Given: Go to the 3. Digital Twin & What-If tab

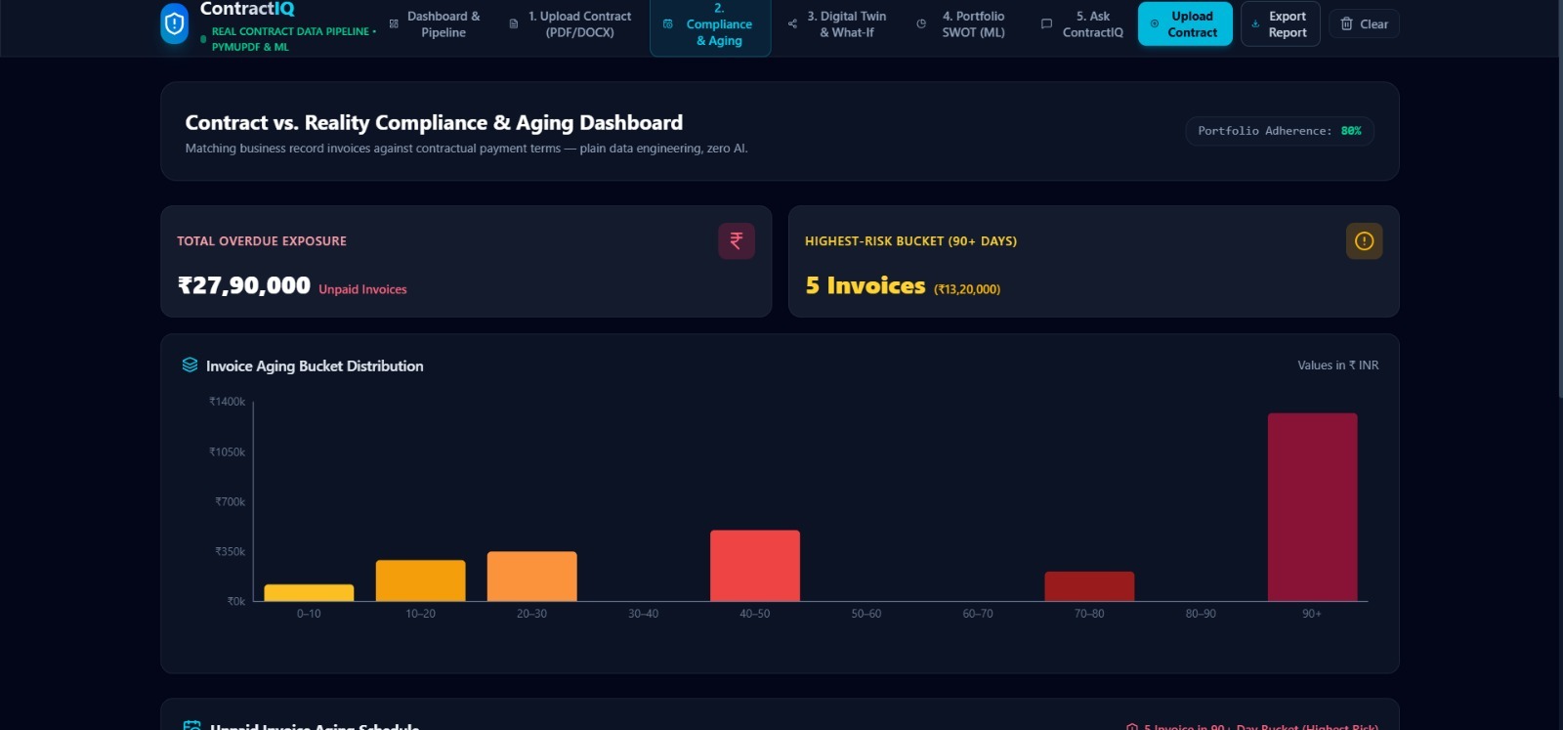Looking at the screenshot, I should [x=838, y=24].
